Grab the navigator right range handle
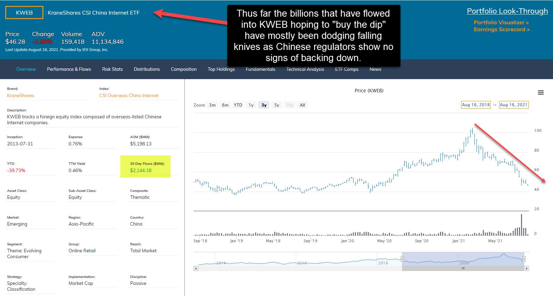Viewport: 553px width, 296px height. click(x=524, y=259)
